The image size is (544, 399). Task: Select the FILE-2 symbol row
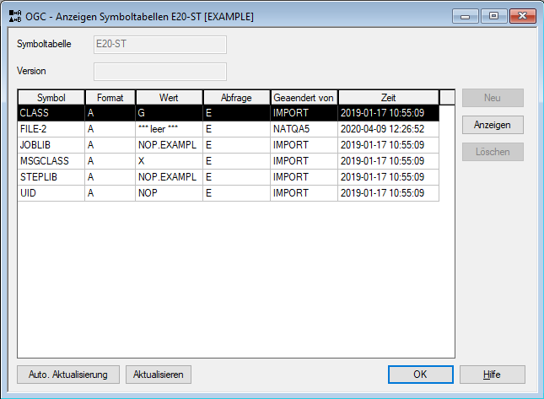point(51,129)
